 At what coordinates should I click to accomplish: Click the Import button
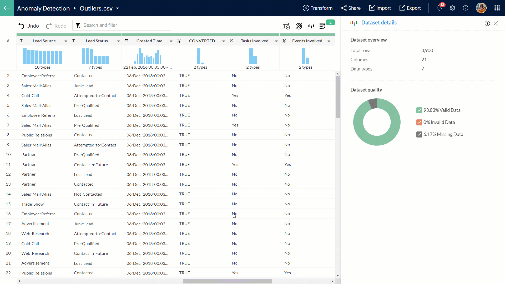coord(380,8)
